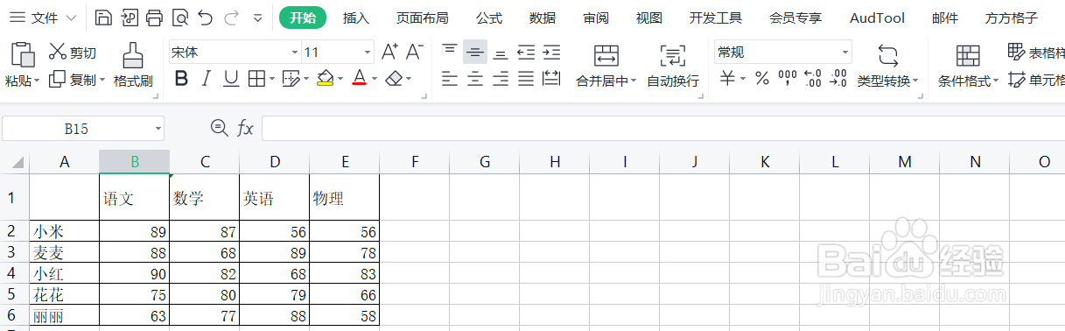Open the borders dropdown arrow
The height and width of the screenshot is (331, 1065).
tap(272, 80)
